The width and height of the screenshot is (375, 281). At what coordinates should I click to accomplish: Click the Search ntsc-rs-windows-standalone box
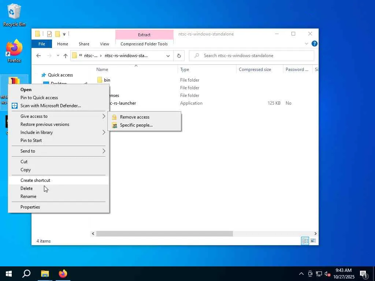[x=251, y=56]
